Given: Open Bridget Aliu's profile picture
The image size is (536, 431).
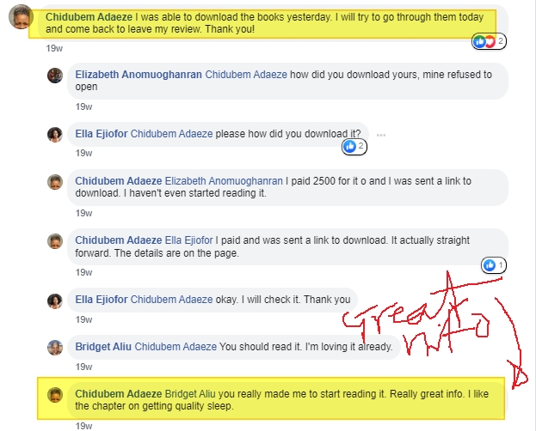Looking at the screenshot, I should coord(55,348).
